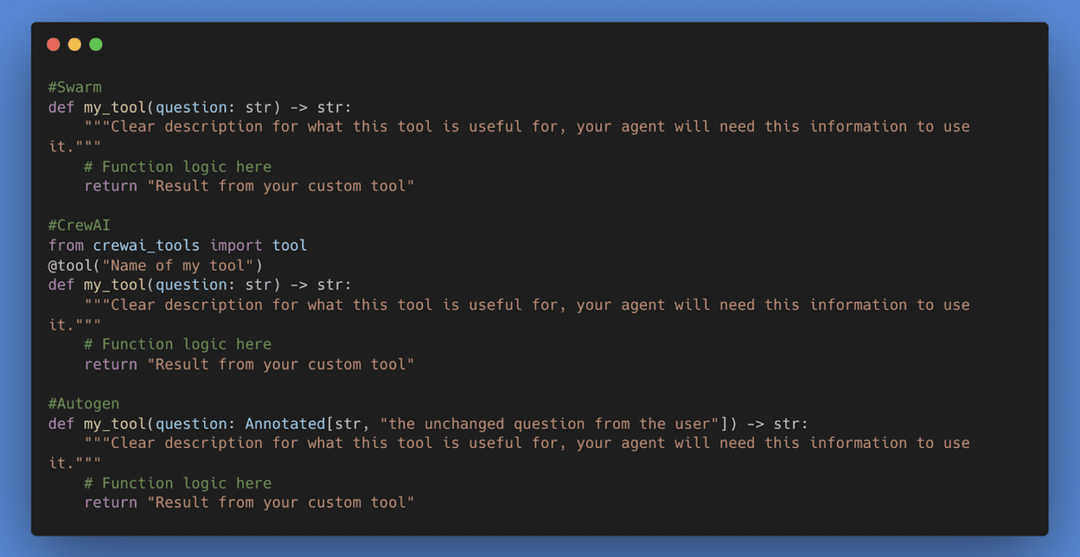Click the #Swarm comment line
This screenshot has height=557, width=1080.
pyautogui.click(x=75, y=87)
